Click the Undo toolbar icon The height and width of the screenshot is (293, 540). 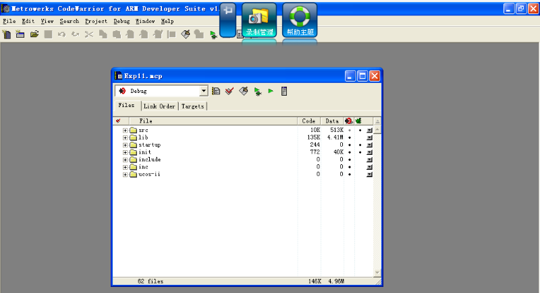(x=61, y=34)
